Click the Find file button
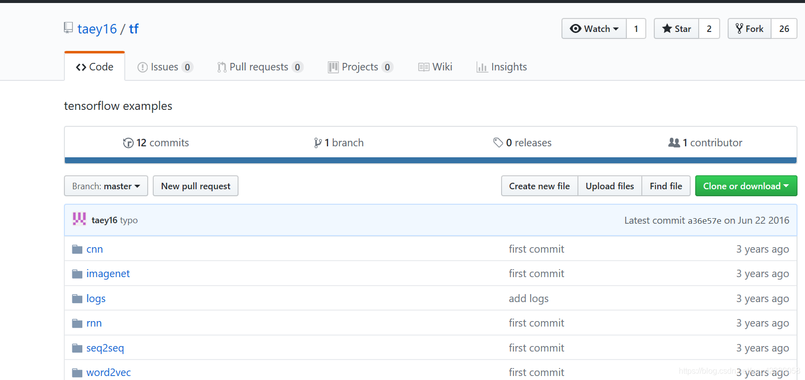The width and height of the screenshot is (805, 380). (x=666, y=186)
